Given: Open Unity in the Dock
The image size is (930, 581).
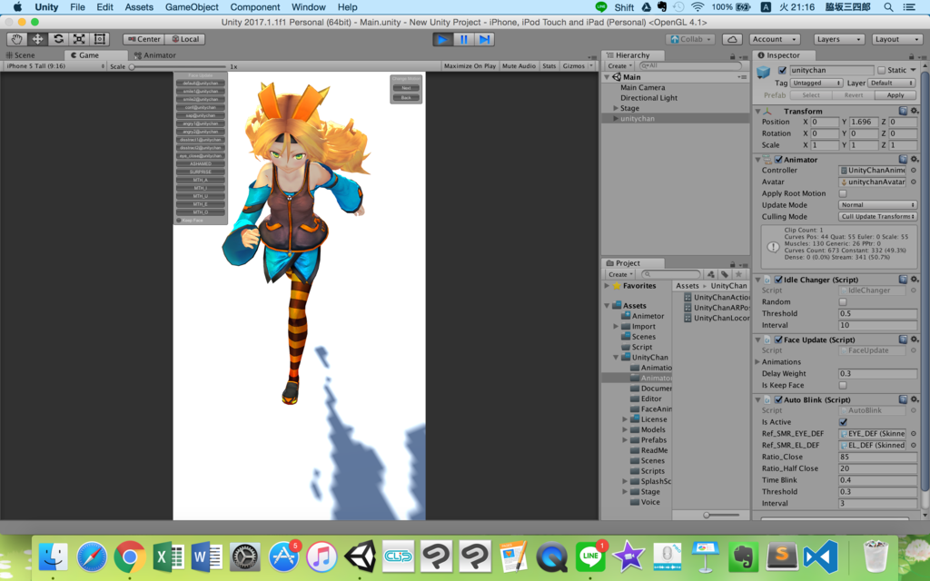Looking at the screenshot, I should pyautogui.click(x=360, y=556).
